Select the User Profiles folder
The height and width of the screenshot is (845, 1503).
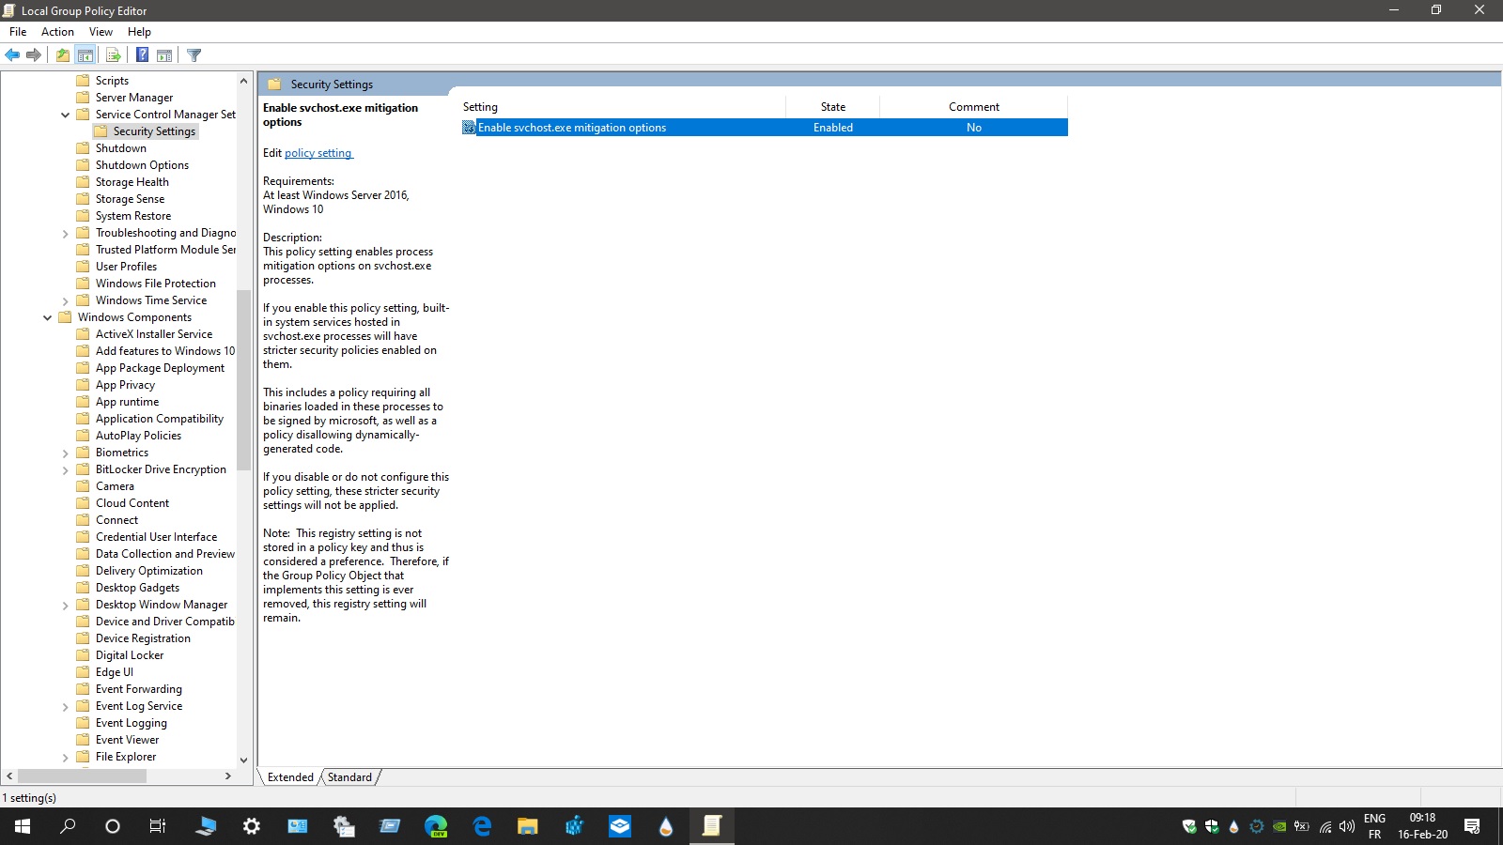(x=126, y=267)
